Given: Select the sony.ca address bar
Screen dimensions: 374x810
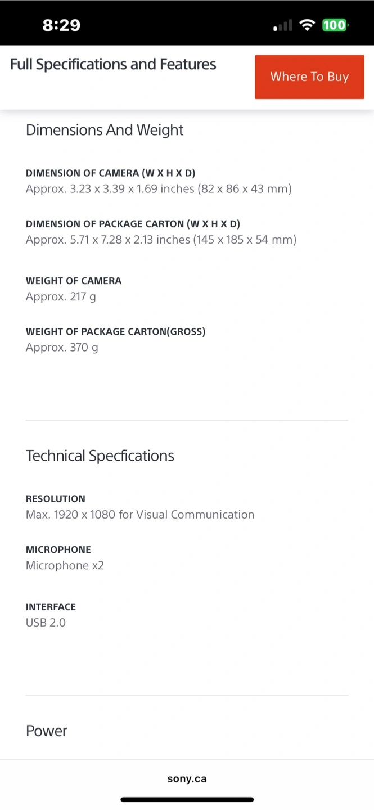Looking at the screenshot, I should pos(187,779).
